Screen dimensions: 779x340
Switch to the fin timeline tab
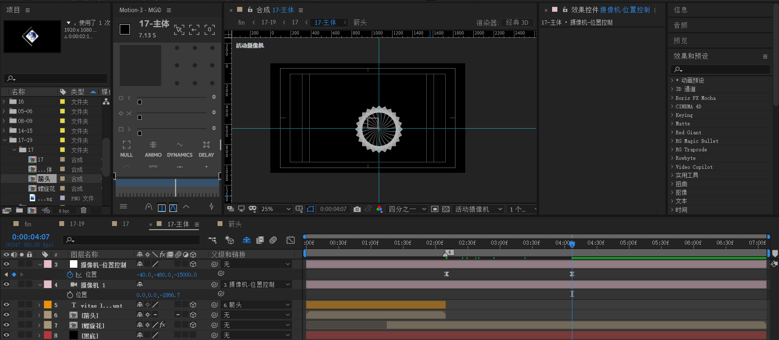pos(28,224)
